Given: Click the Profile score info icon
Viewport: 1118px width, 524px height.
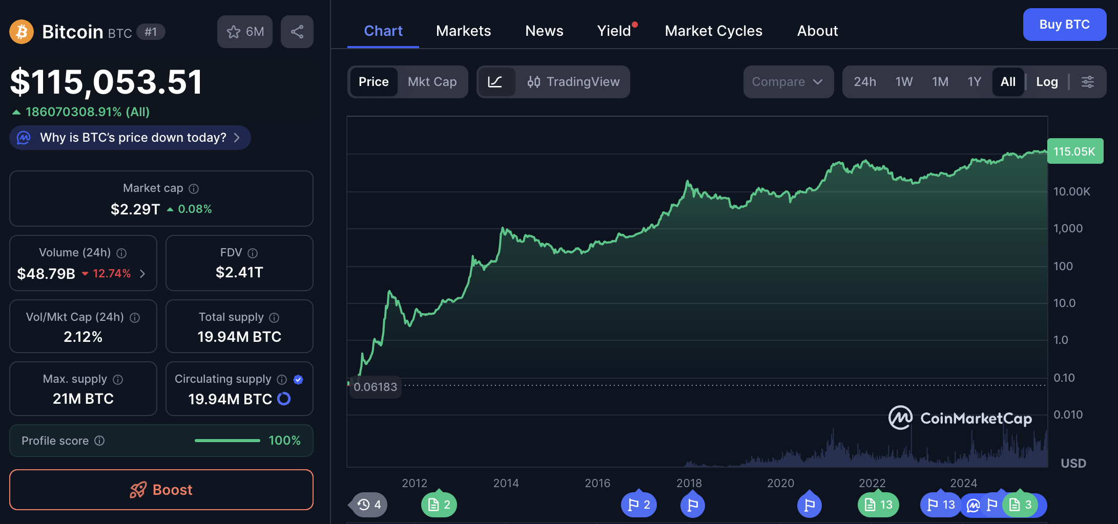Looking at the screenshot, I should (x=100, y=441).
